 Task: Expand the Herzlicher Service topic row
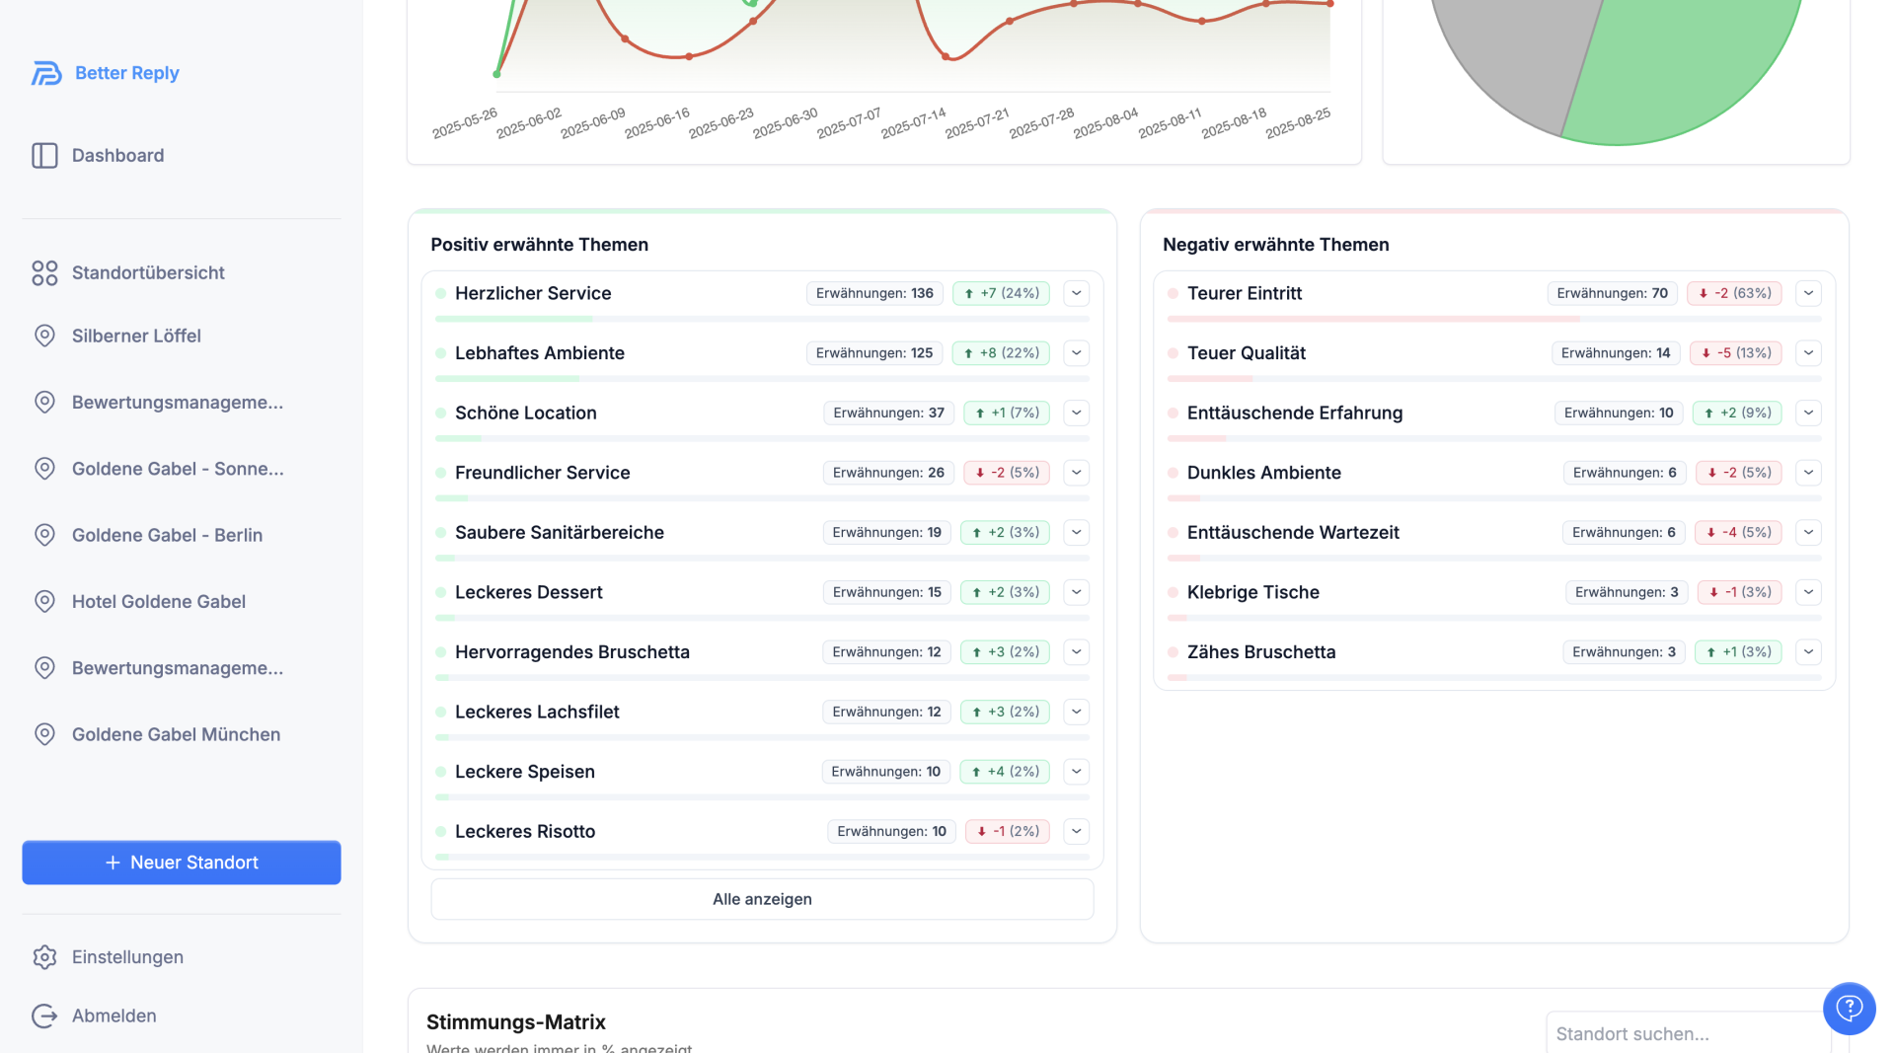pyautogui.click(x=1076, y=293)
